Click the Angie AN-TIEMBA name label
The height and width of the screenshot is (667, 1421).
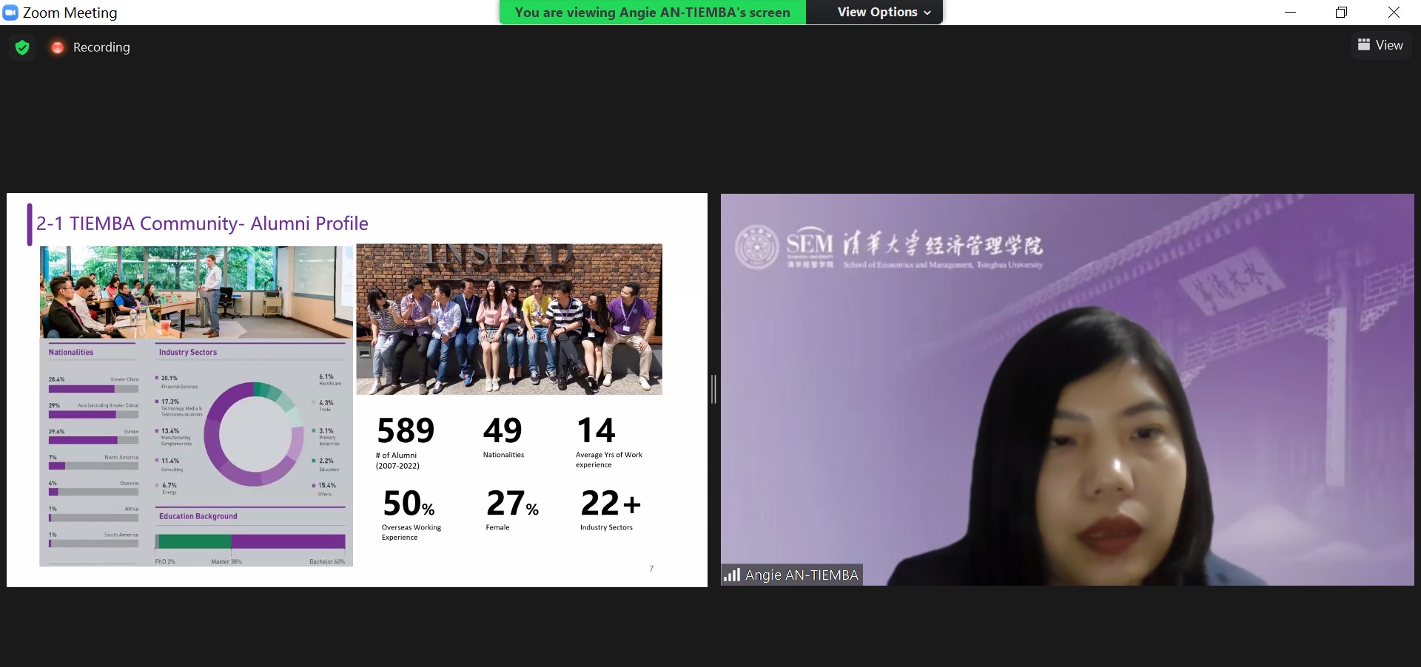pos(802,575)
